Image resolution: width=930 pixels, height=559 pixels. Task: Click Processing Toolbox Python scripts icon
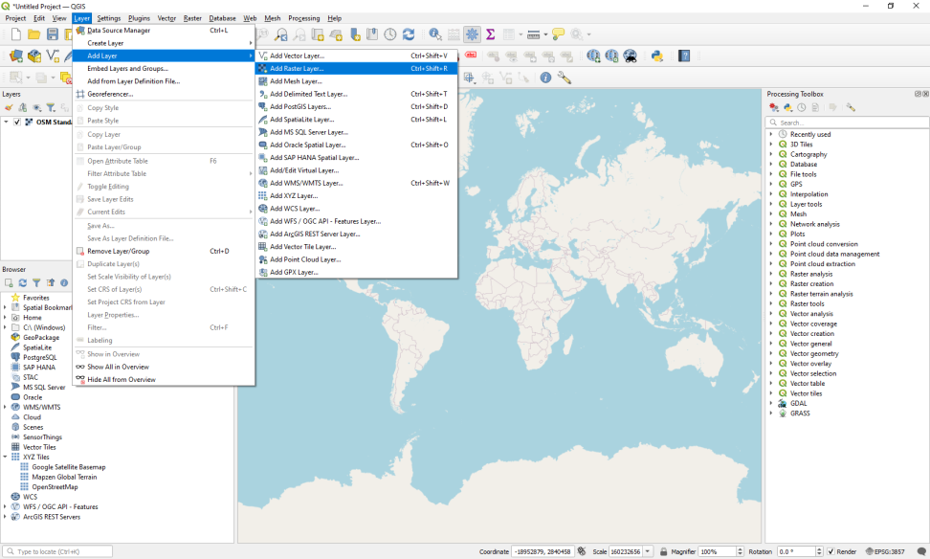coord(787,107)
